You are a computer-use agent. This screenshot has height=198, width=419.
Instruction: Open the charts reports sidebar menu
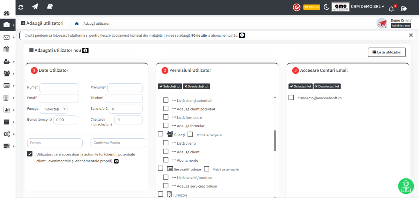point(7,110)
